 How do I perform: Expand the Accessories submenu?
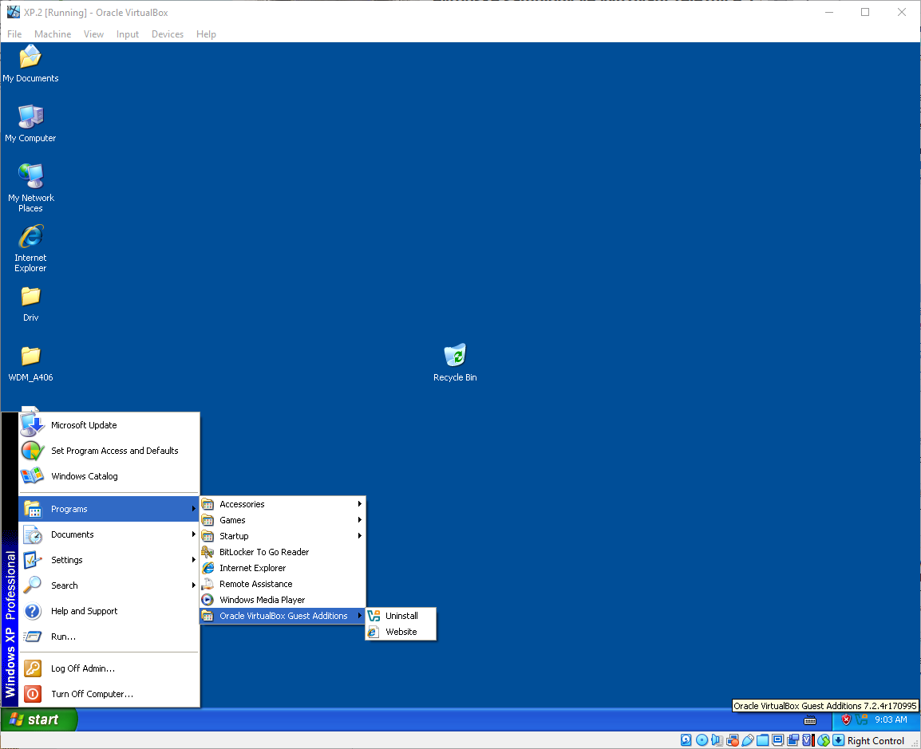click(x=283, y=504)
